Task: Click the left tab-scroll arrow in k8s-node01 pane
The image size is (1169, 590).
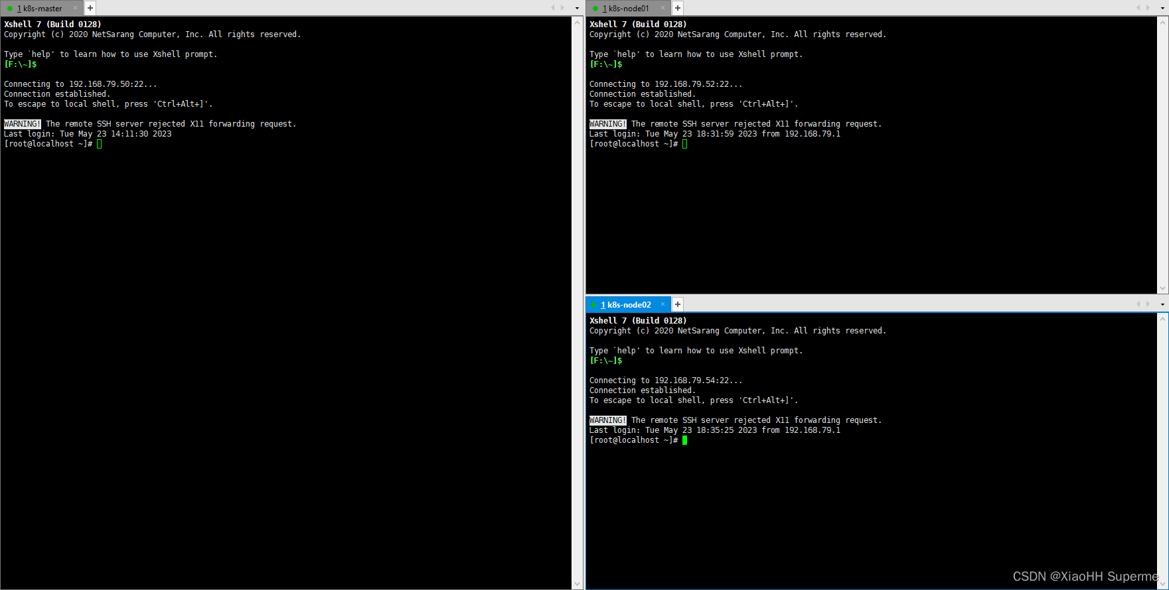Action: tap(1138, 8)
